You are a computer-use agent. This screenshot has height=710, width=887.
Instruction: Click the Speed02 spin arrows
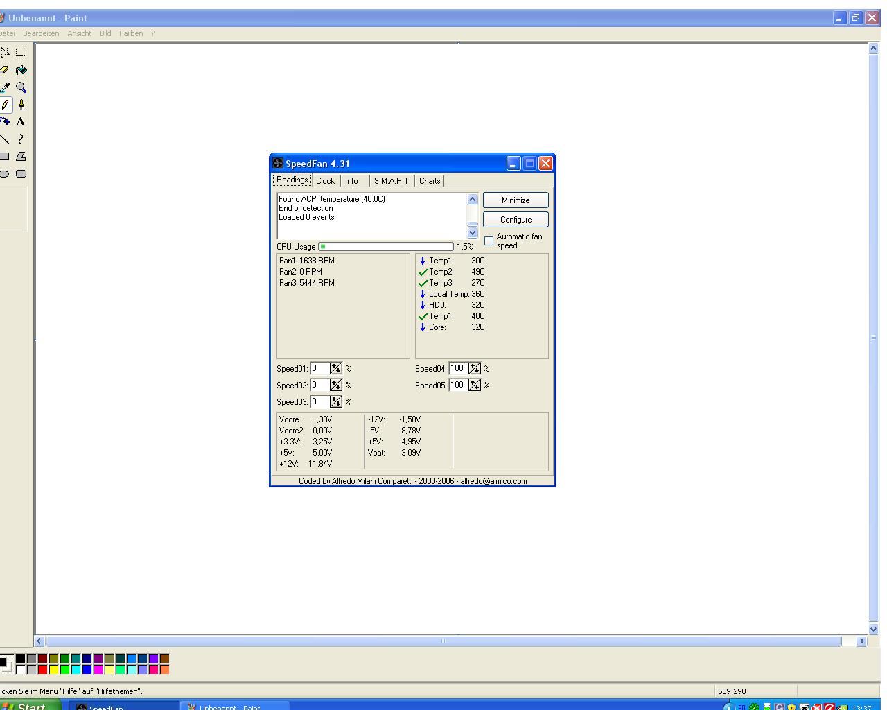pos(336,385)
